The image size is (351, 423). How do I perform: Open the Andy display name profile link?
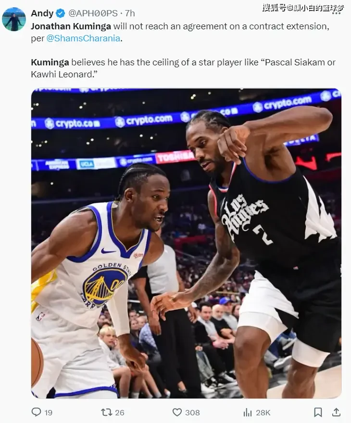coord(42,13)
